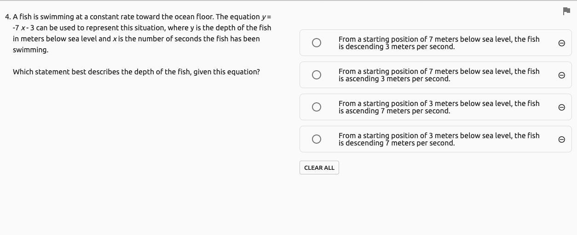The width and height of the screenshot is (577, 235).
Task: Mark radio button for 'descending 7 meters per second'
Action: pos(317,139)
